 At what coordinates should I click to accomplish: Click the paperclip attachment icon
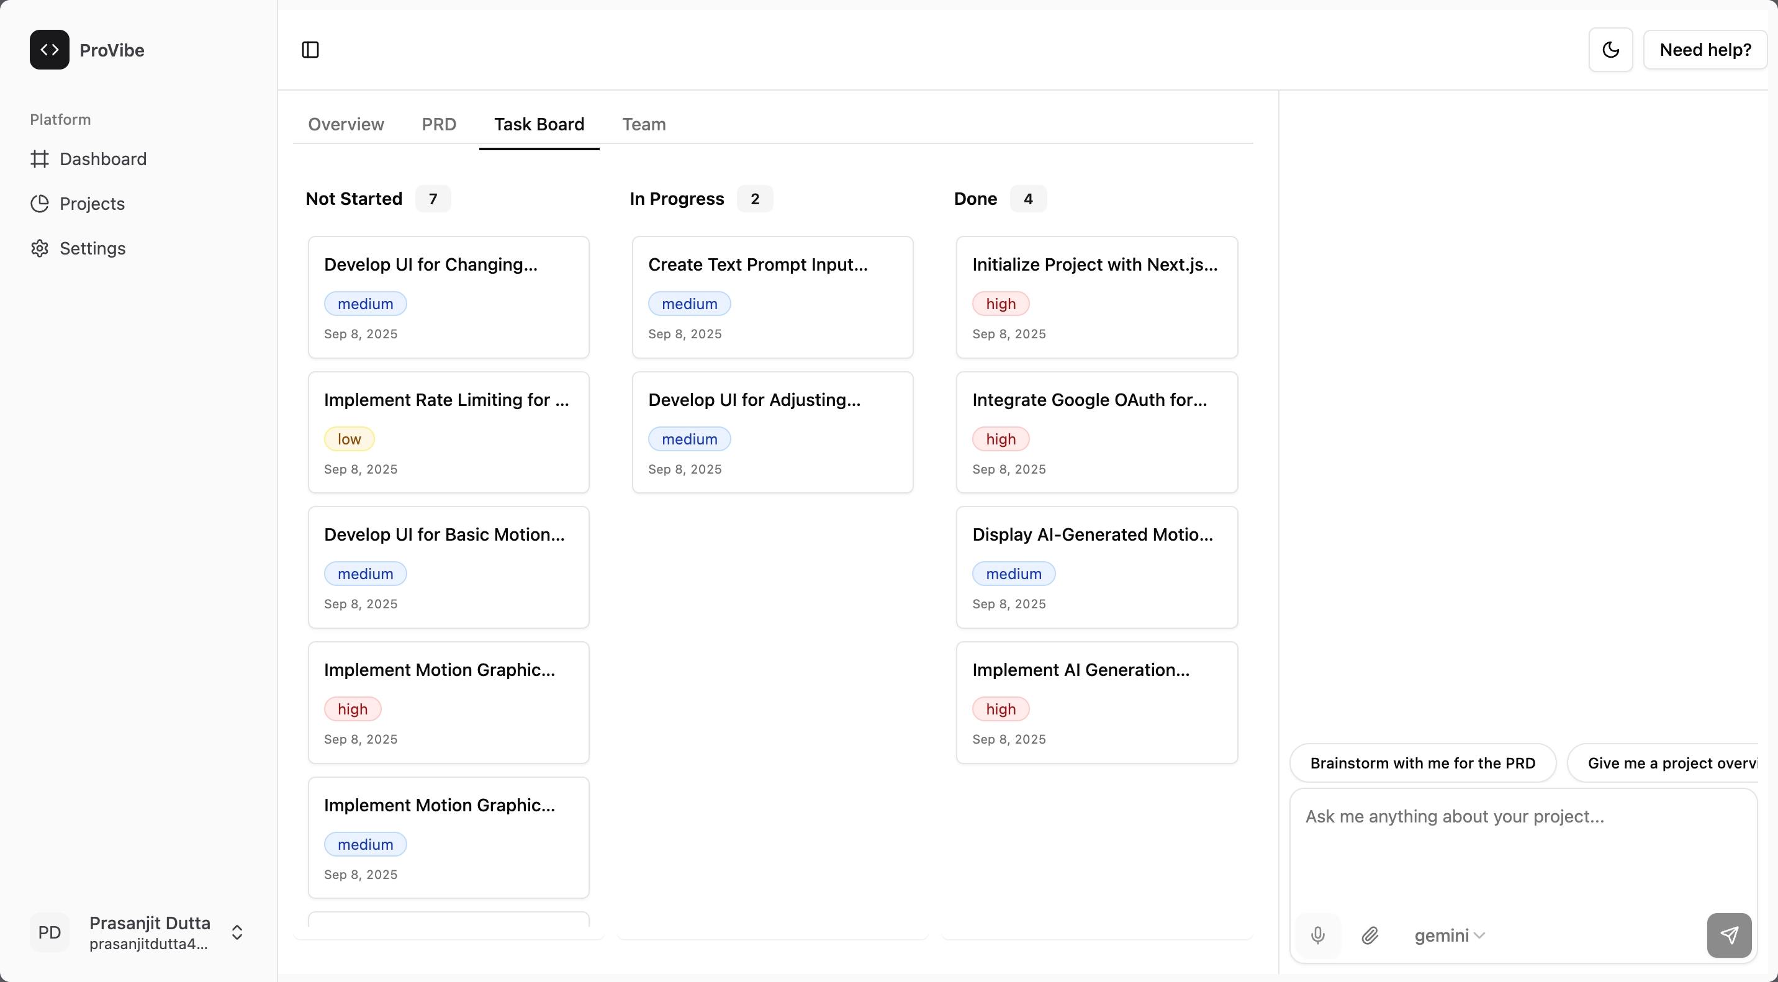pyautogui.click(x=1370, y=936)
